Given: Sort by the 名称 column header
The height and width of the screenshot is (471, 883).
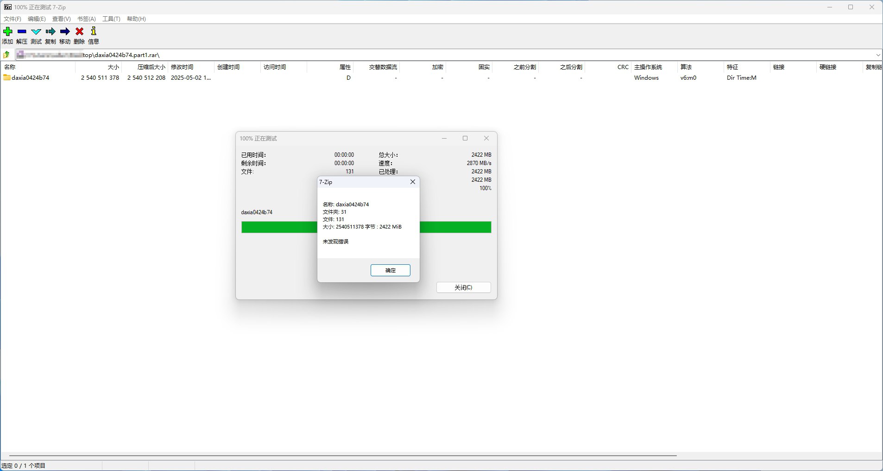Looking at the screenshot, I should point(38,67).
